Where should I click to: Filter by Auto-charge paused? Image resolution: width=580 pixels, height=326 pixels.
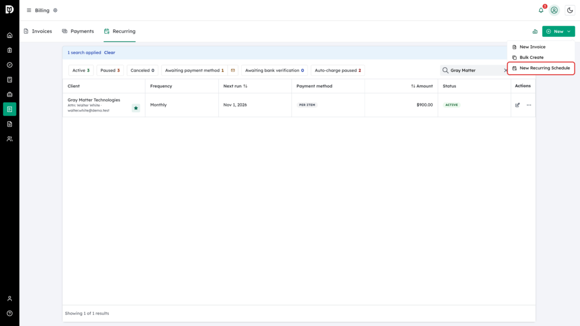pyautogui.click(x=338, y=70)
